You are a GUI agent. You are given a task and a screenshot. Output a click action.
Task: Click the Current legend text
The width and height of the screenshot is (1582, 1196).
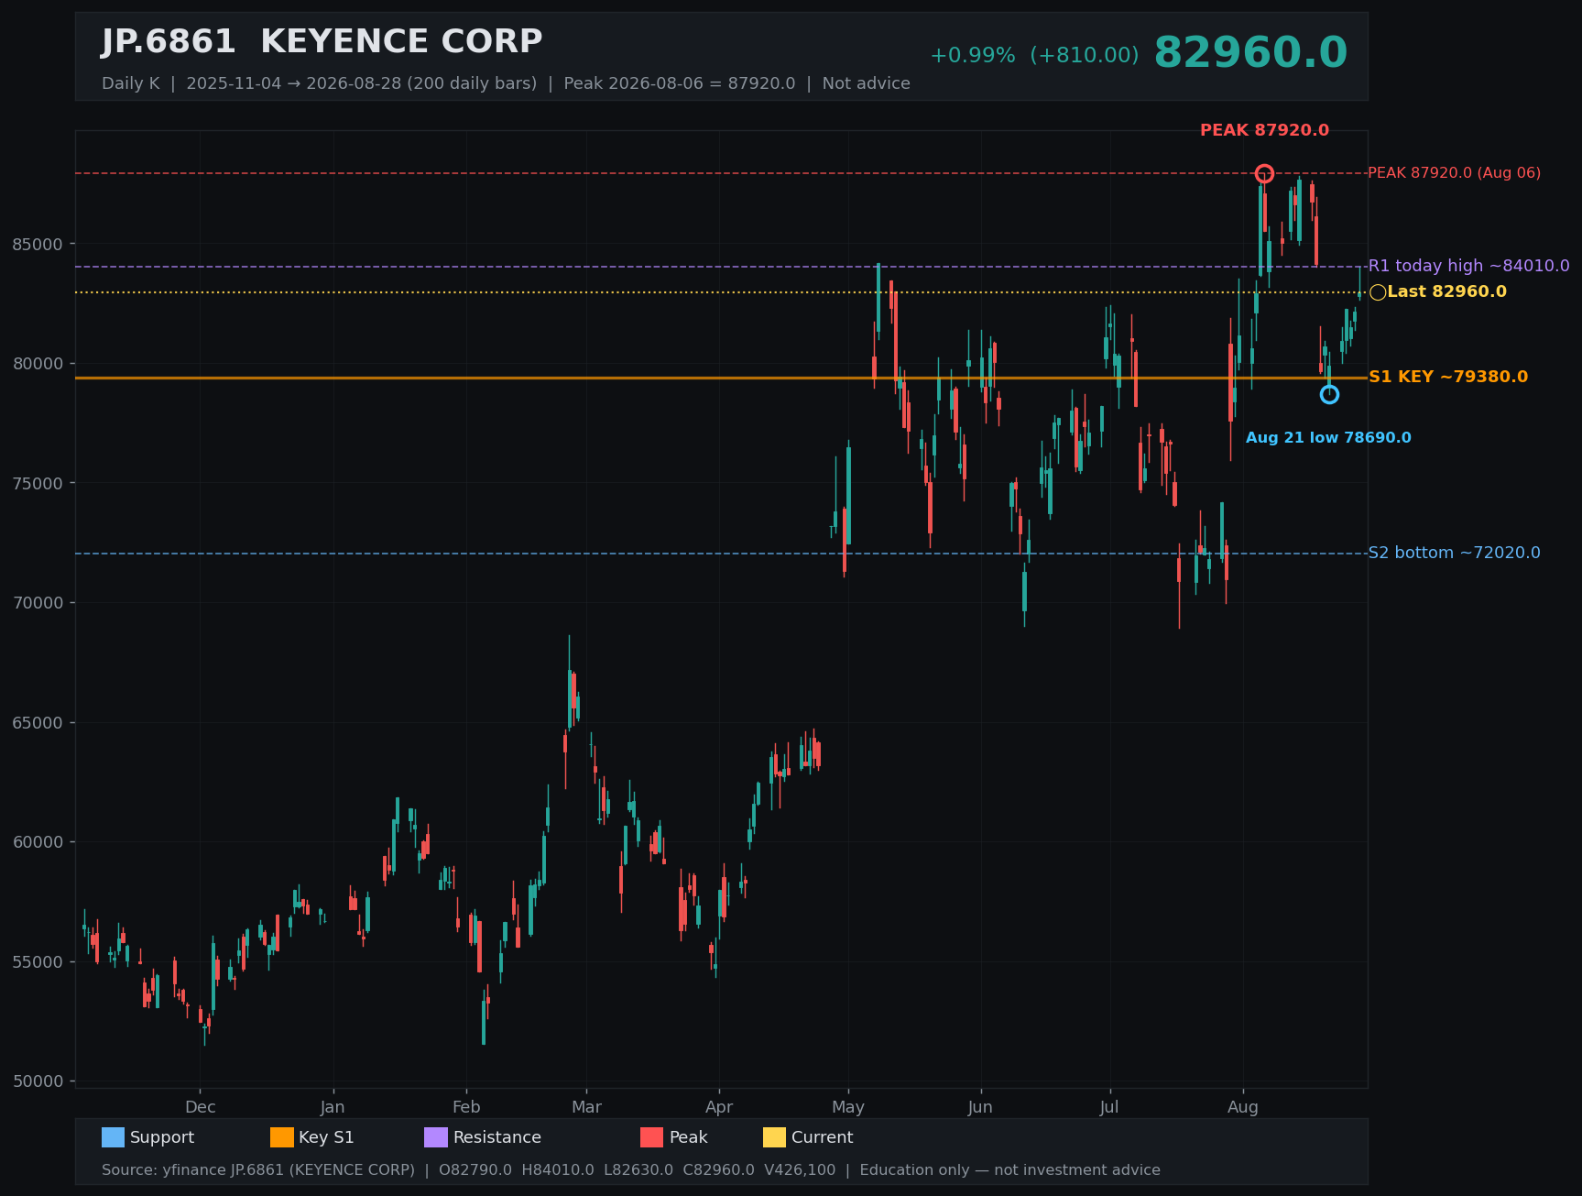pos(822,1137)
